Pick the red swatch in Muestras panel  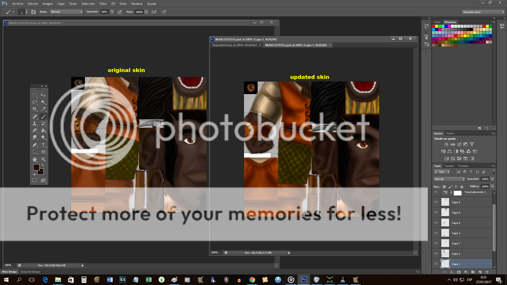point(434,26)
